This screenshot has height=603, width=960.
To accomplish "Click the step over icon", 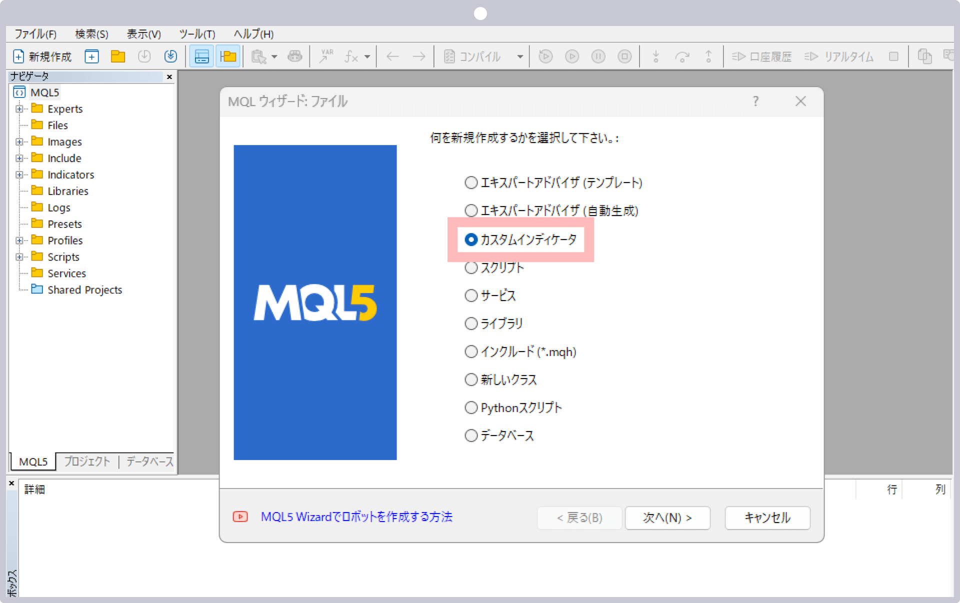I will coord(682,56).
